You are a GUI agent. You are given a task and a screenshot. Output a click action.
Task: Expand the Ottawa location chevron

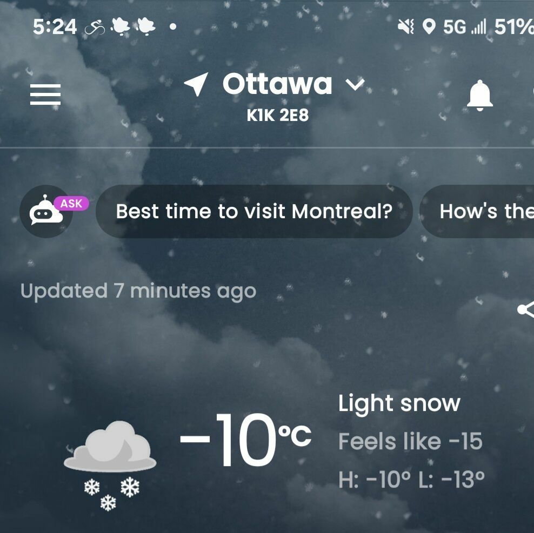pos(355,85)
